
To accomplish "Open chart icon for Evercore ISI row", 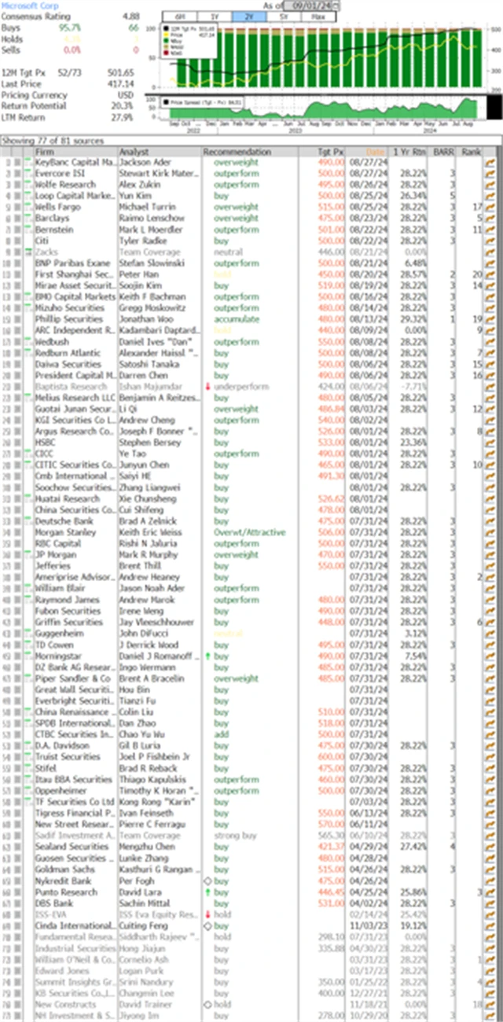I will 491,174.
